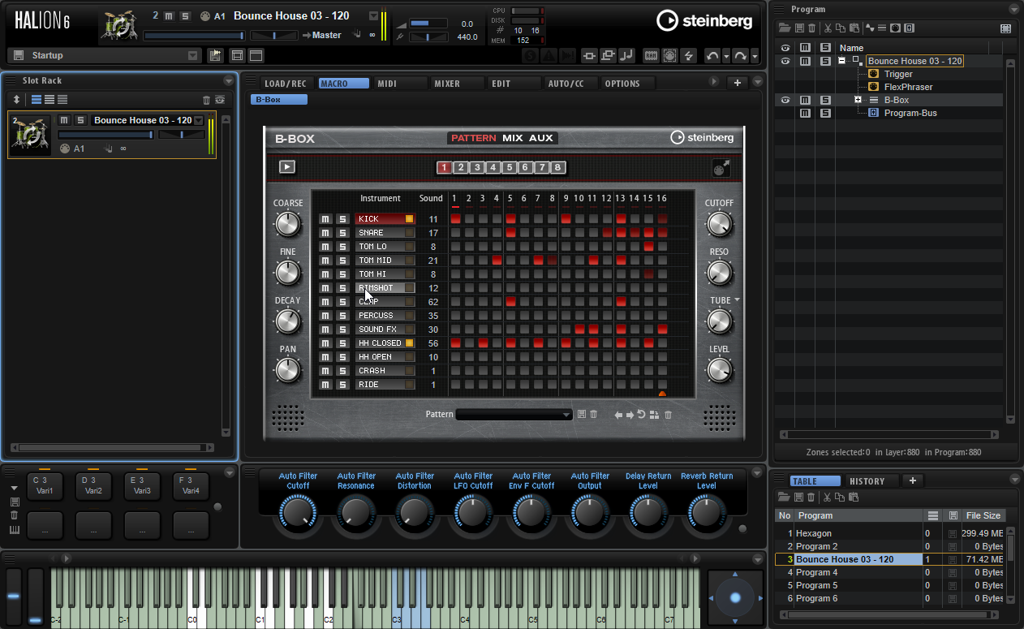Viewport: 1024px width, 629px height.
Task: Click the duplicate pattern icon
Action: pyautogui.click(x=654, y=415)
